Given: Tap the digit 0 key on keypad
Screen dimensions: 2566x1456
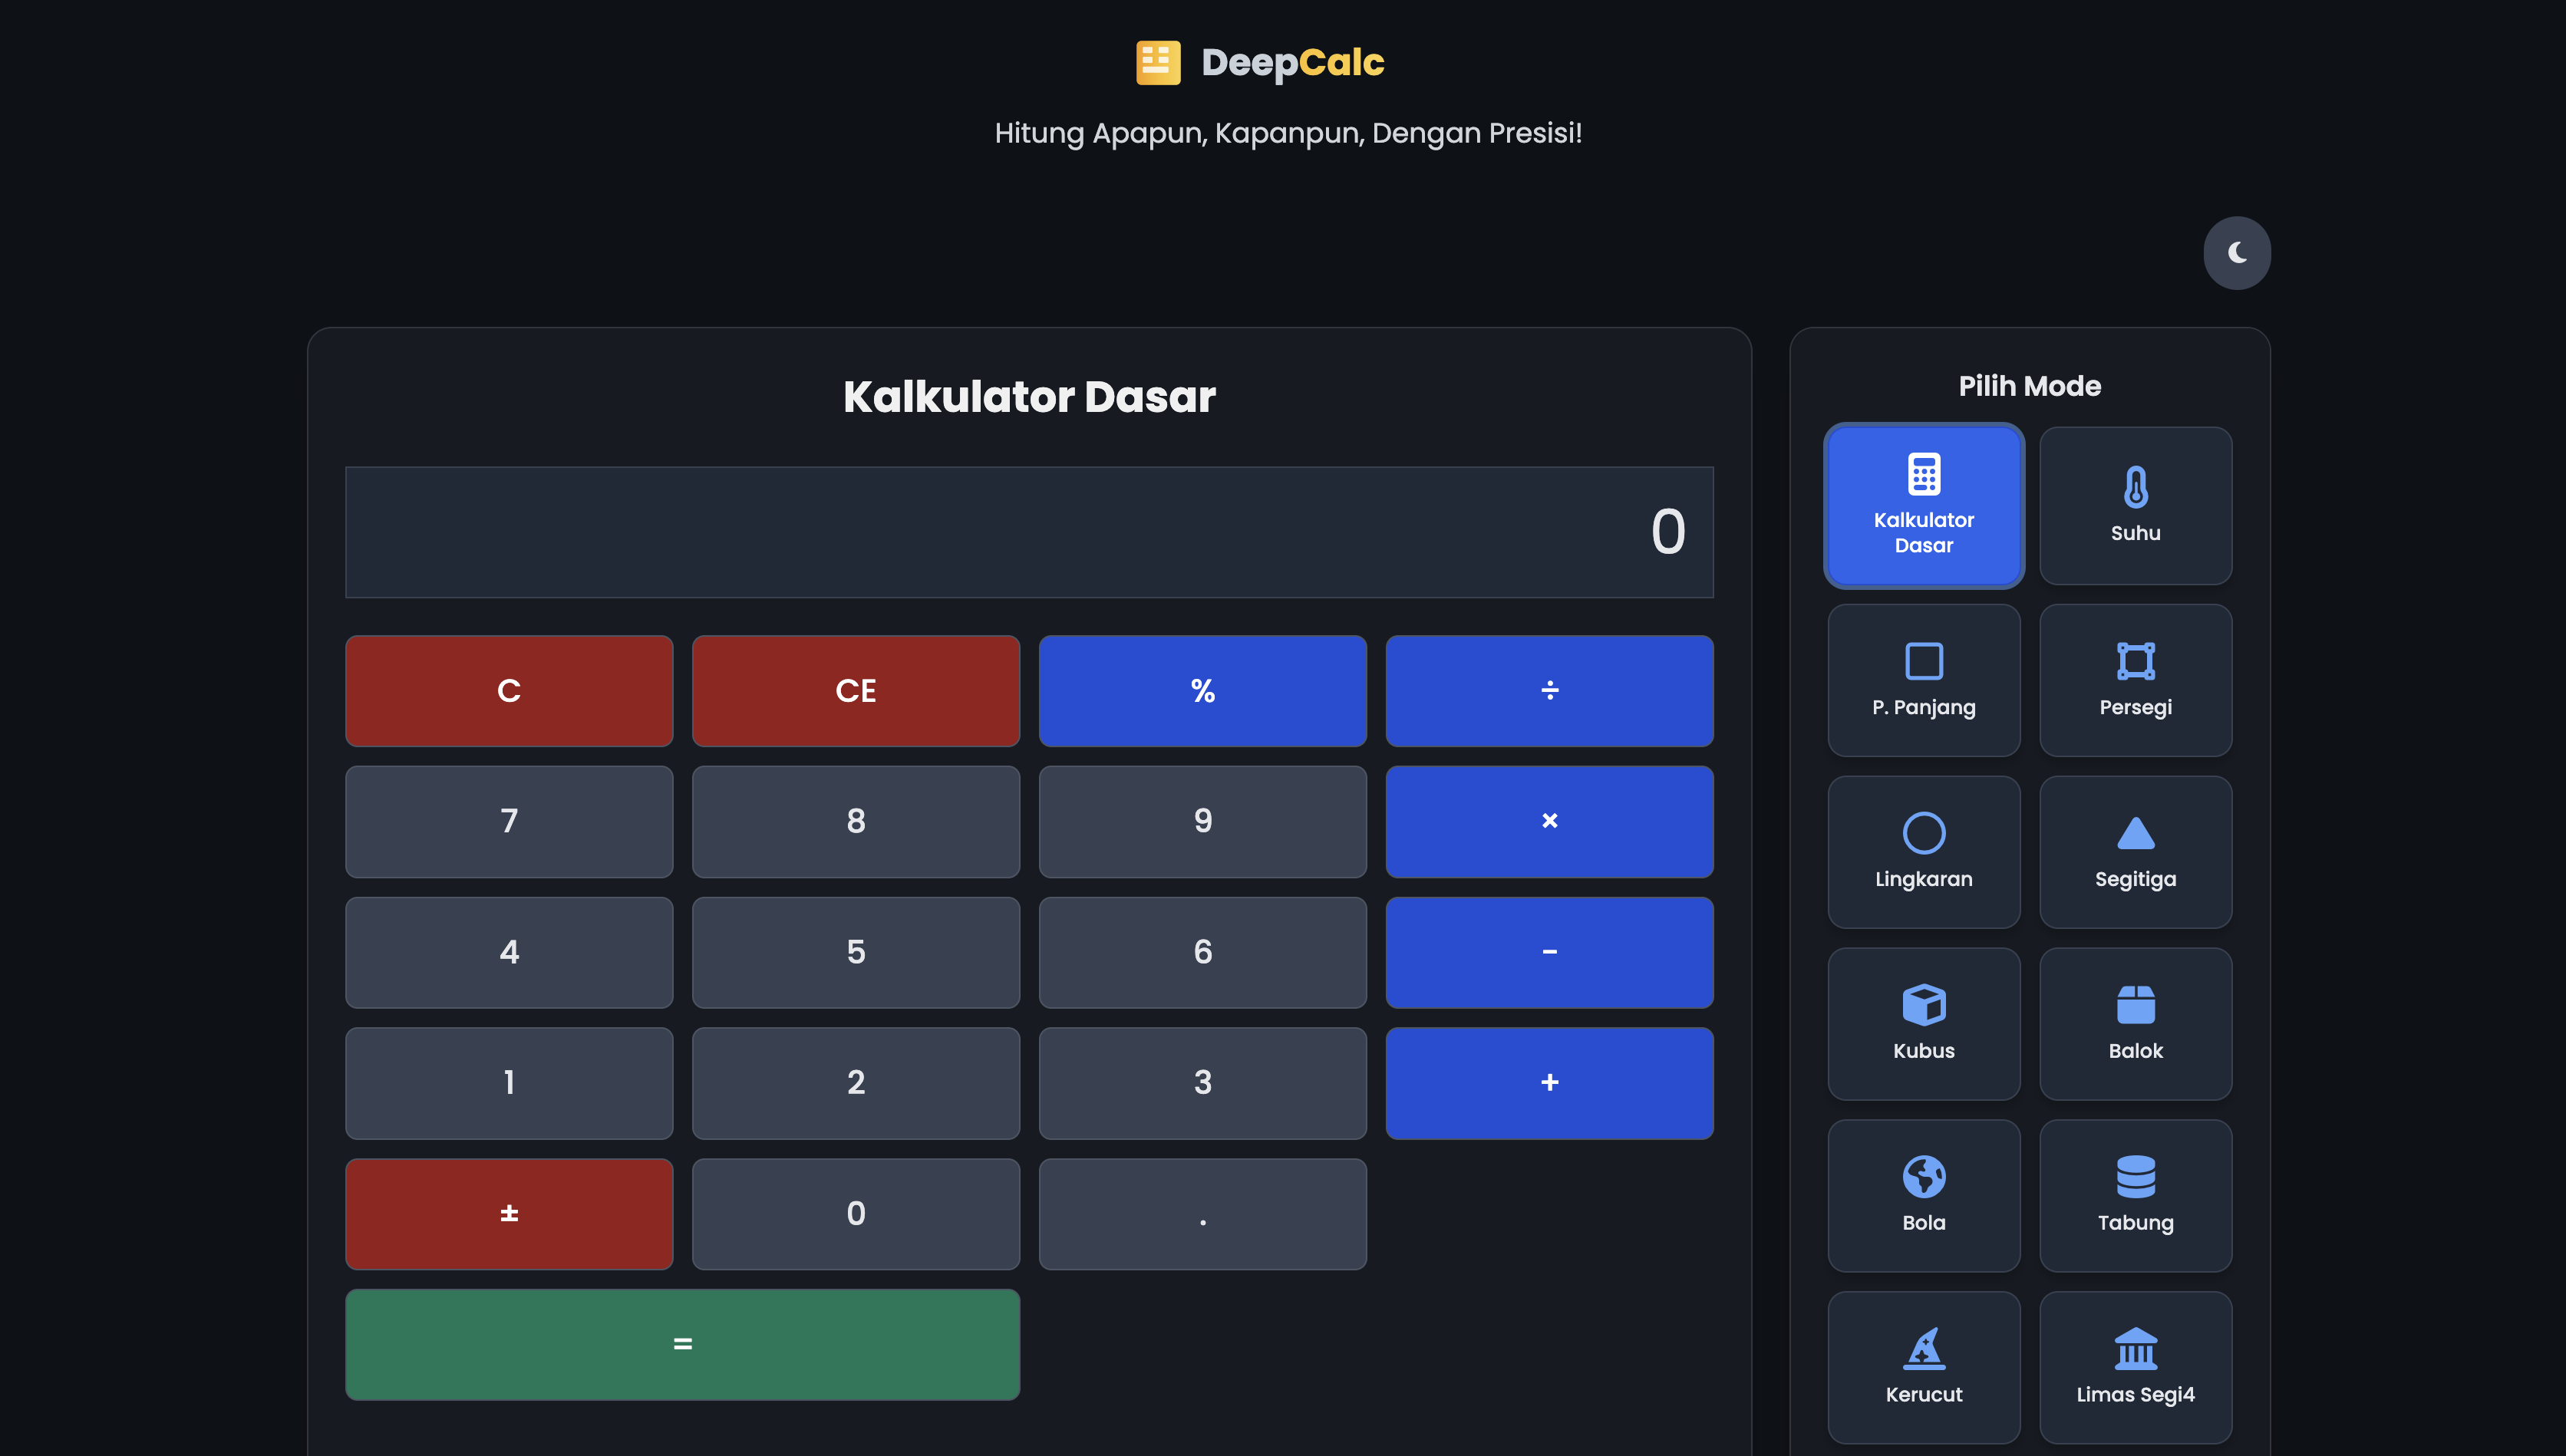Looking at the screenshot, I should (856, 1214).
